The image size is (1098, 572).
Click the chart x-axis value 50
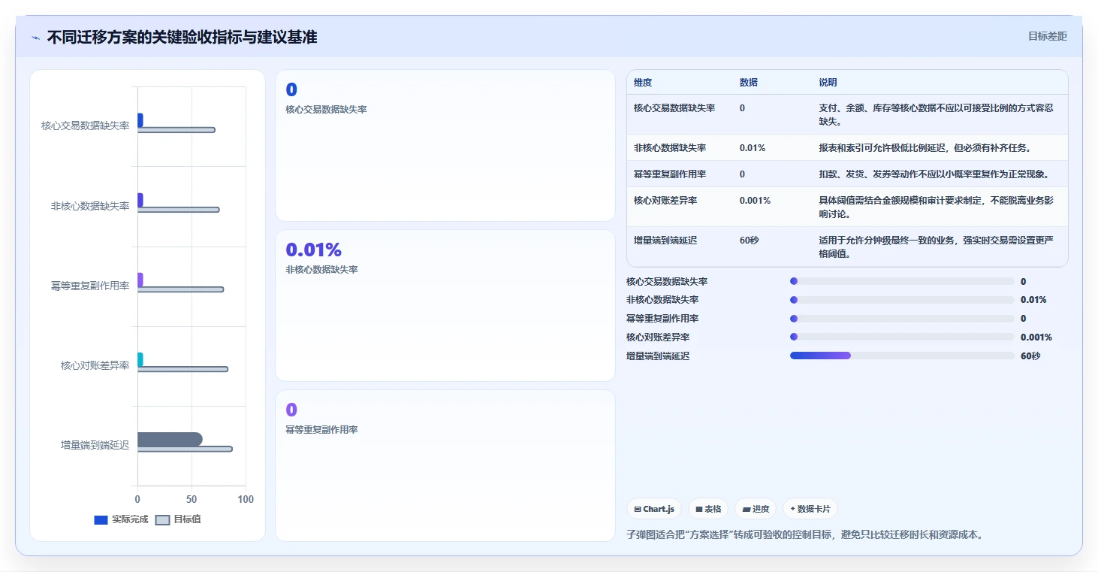pyautogui.click(x=192, y=499)
